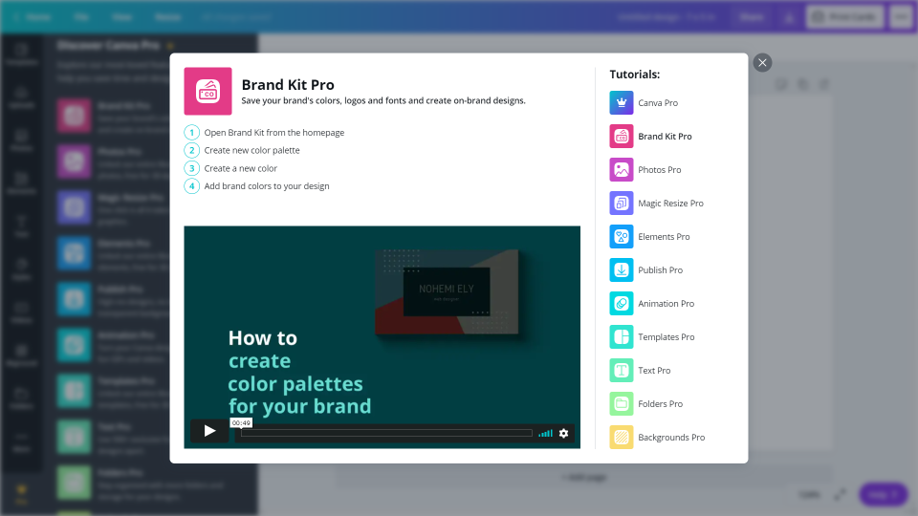Open the Text Pro tutorial label
This screenshot has height=516, width=918.
[x=654, y=371]
